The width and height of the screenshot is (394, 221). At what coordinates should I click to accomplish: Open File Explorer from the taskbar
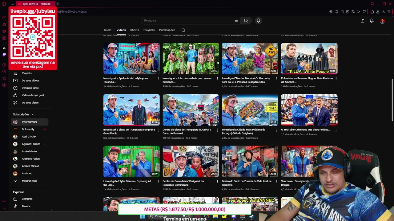(x=215, y=217)
